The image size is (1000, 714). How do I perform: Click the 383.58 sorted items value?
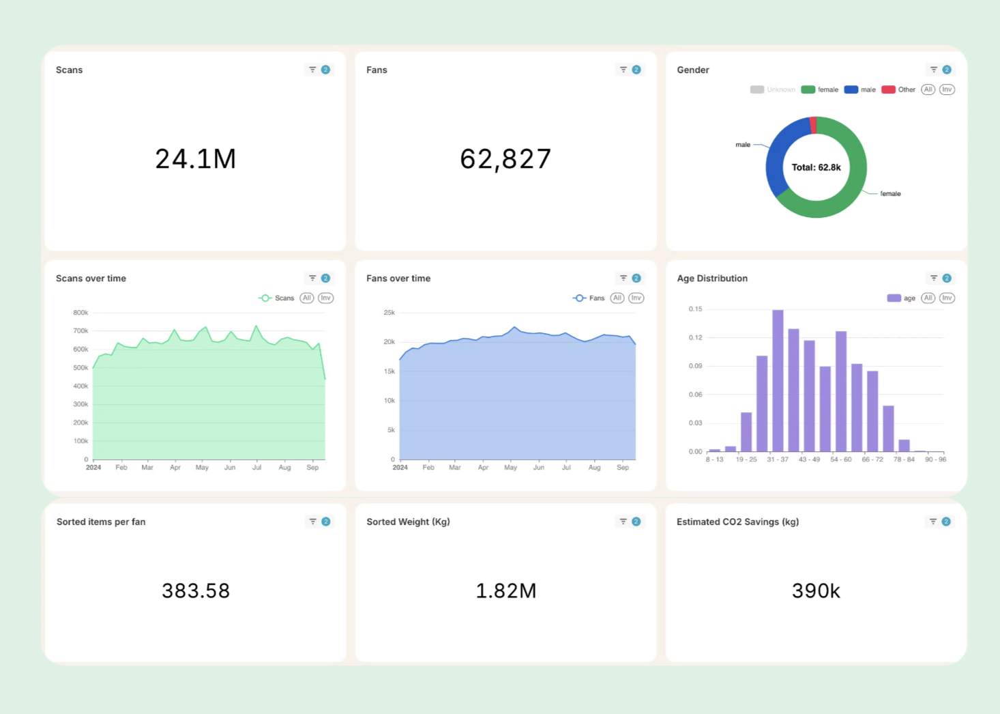pos(196,590)
